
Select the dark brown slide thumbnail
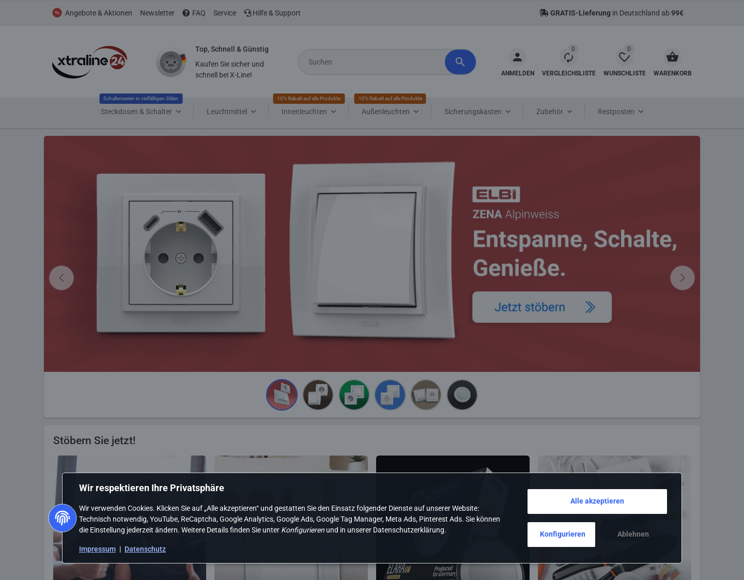coord(318,395)
